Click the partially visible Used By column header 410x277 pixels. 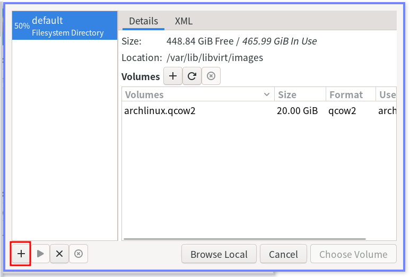387,94
